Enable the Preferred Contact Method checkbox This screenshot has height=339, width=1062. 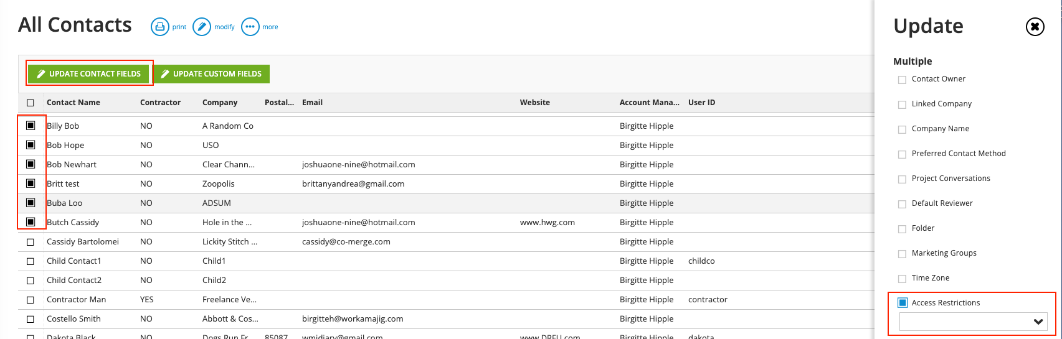902,154
